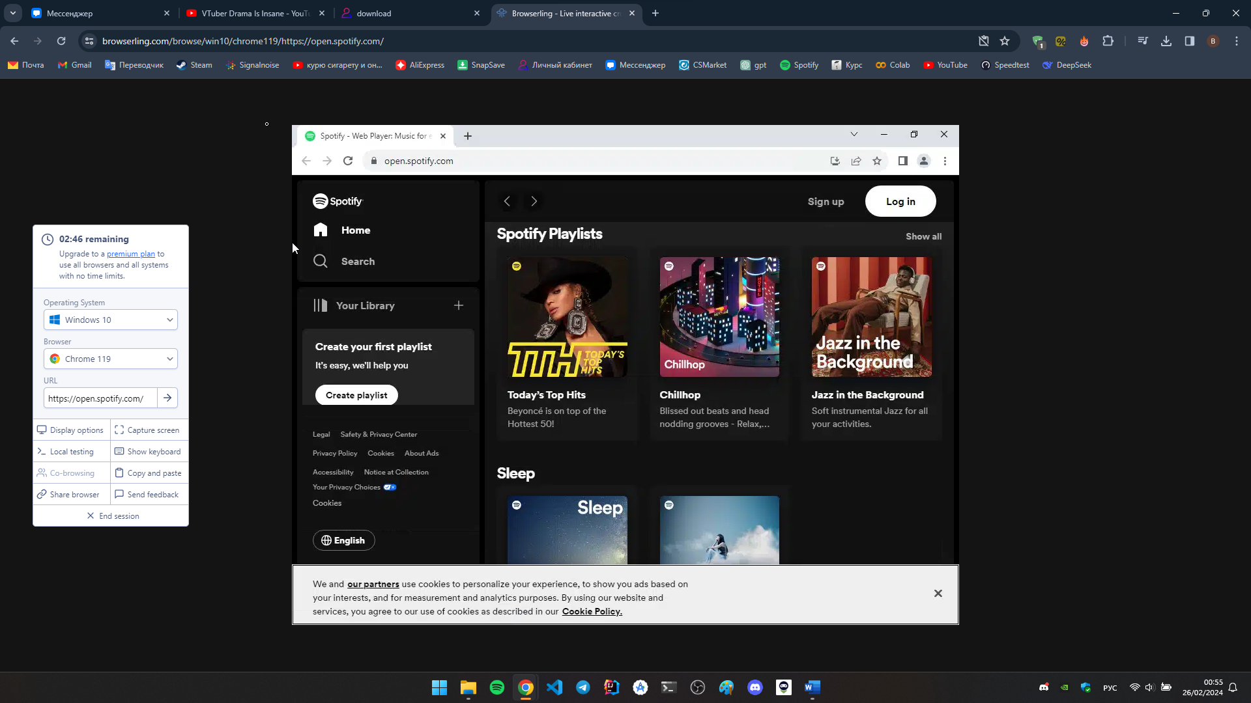
Task: Dismiss the cookie banner with X
Action: (x=938, y=593)
